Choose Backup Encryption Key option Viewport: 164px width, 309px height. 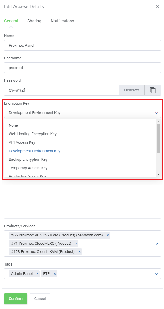[x=80, y=159]
